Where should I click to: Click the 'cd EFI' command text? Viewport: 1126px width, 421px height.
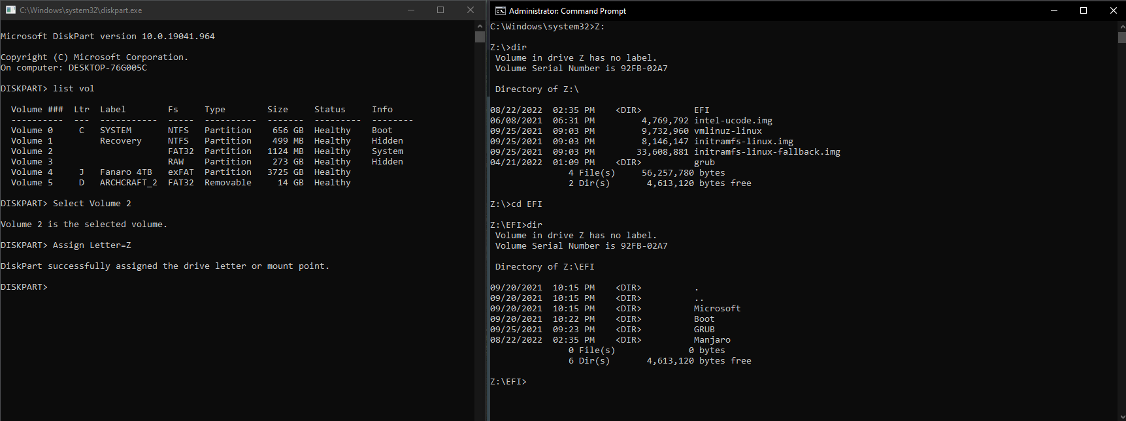pos(527,204)
